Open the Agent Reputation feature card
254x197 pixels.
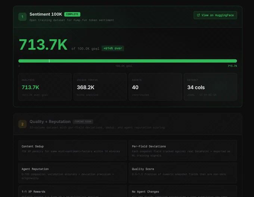[72, 173]
